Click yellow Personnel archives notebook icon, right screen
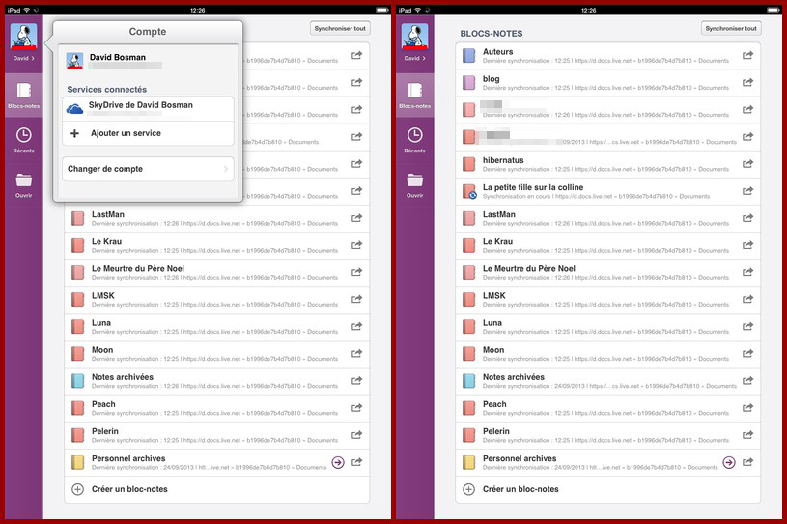 click(x=468, y=462)
